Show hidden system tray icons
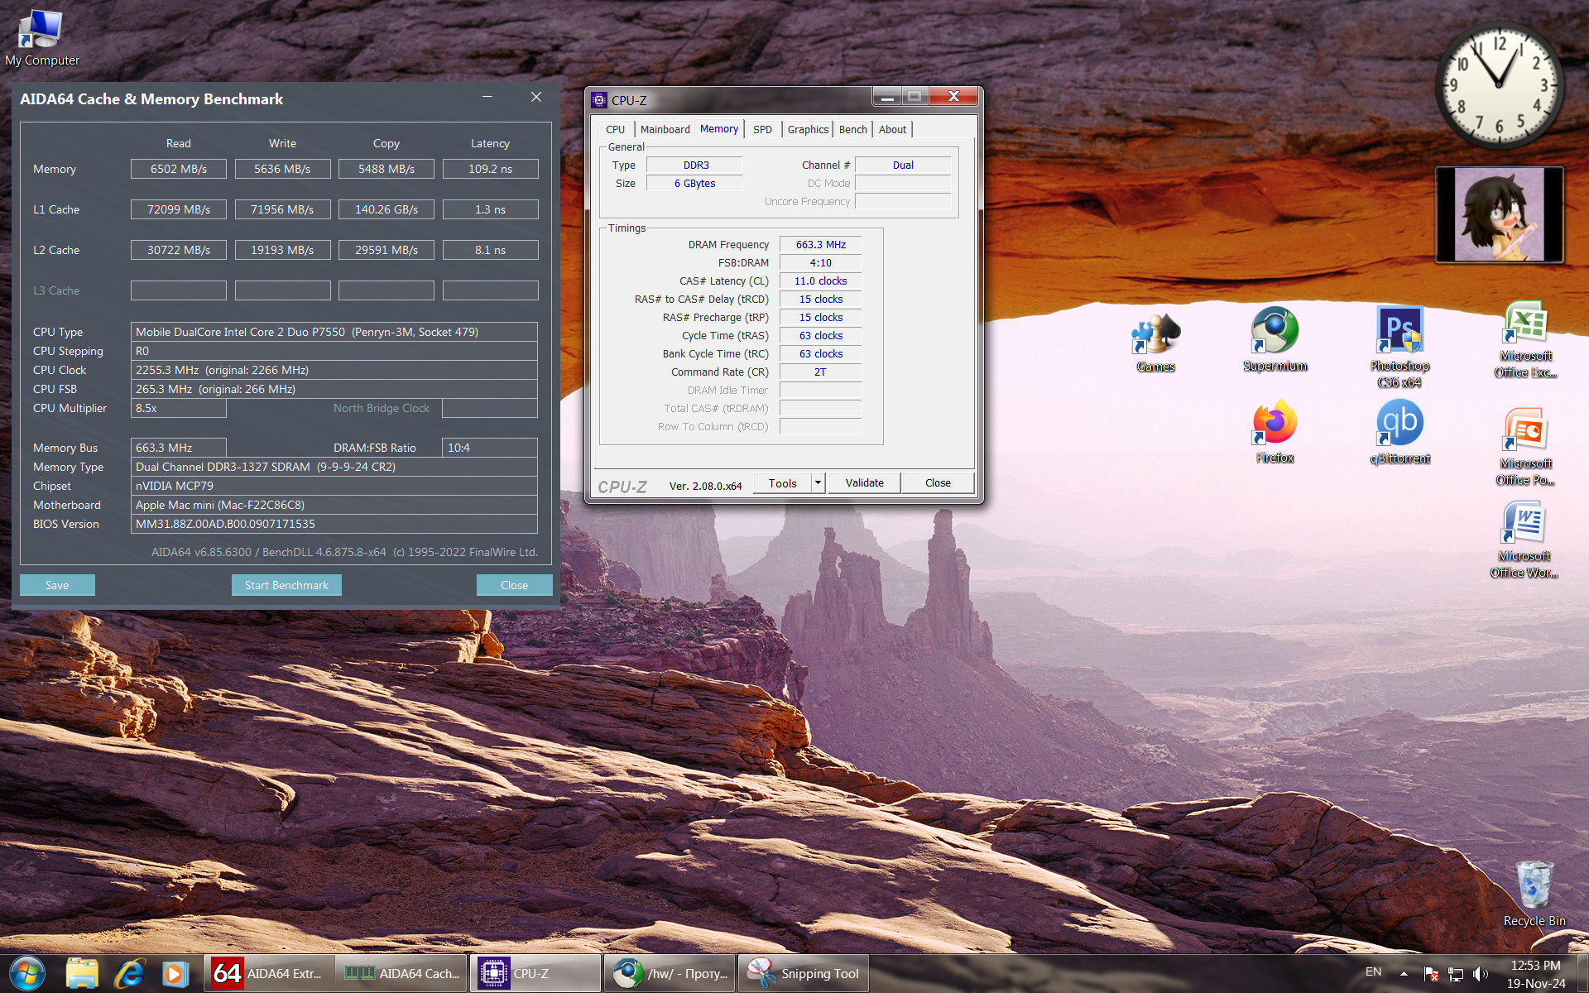This screenshot has width=1589, height=993. tap(1404, 973)
